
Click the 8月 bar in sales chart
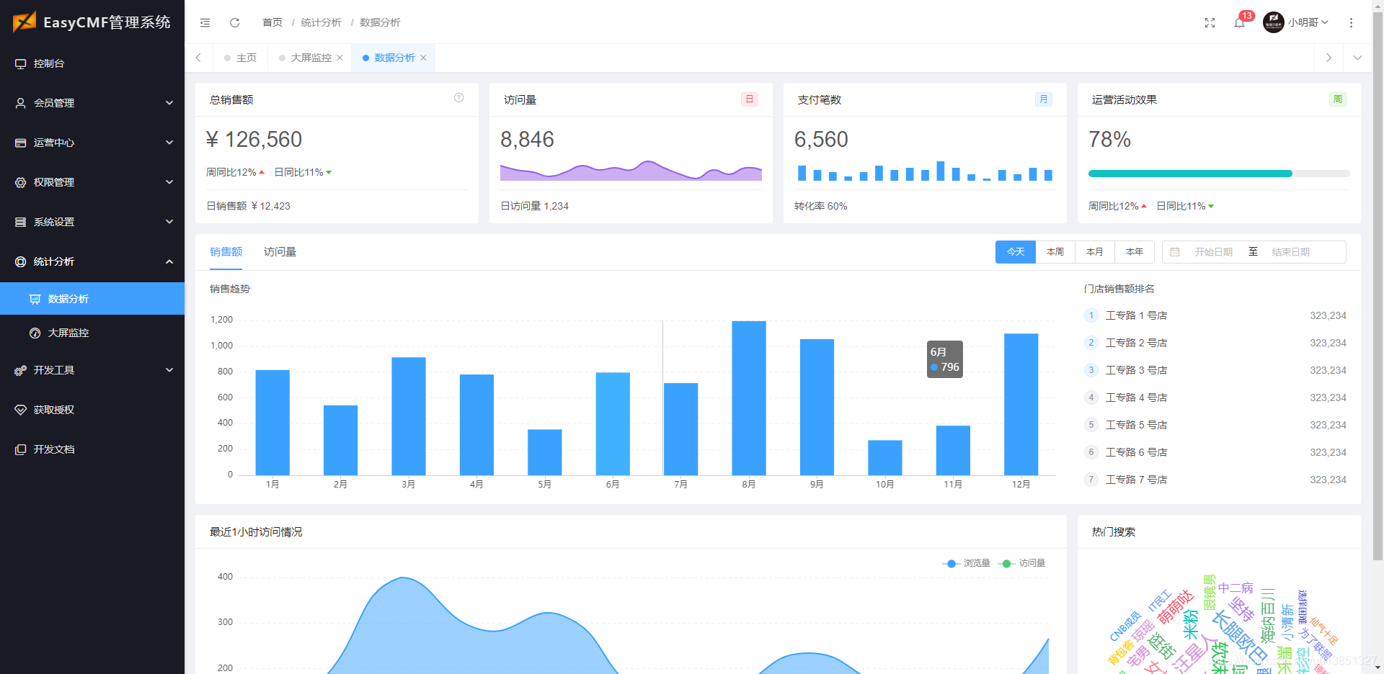749,398
